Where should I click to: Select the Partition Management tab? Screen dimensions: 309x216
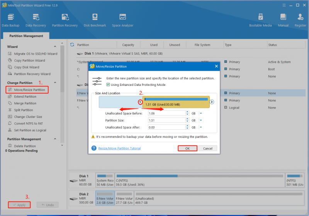[x=26, y=36]
